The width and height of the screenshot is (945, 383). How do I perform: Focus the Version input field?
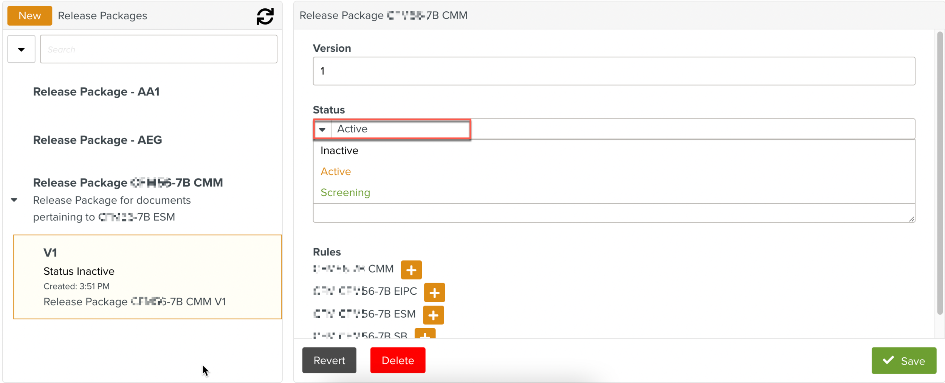(613, 71)
